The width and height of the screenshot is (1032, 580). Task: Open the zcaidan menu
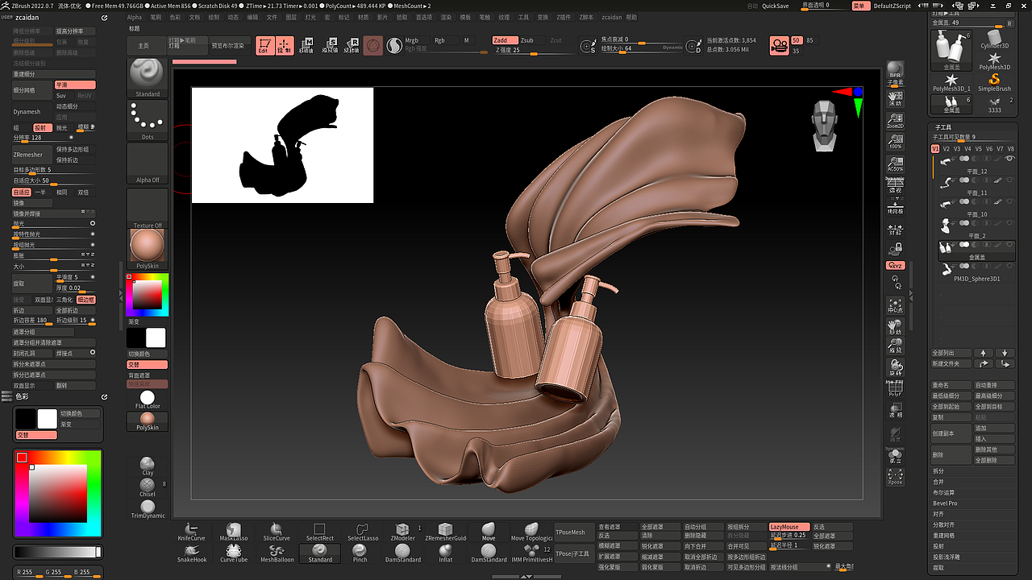pyautogui.click(x=612, y=17)
